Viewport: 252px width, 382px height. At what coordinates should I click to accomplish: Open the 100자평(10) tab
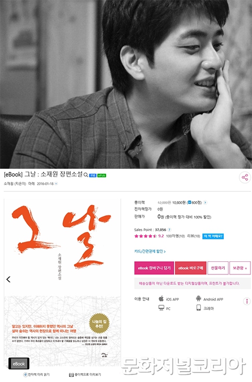click(176, 236)
